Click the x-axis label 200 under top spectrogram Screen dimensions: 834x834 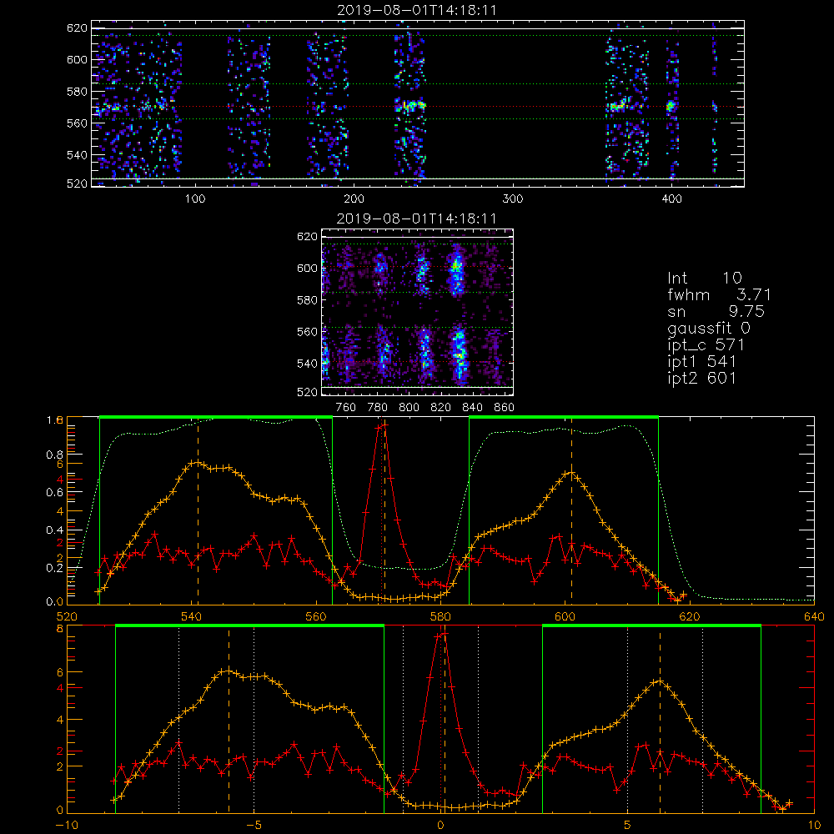[354, 199]
